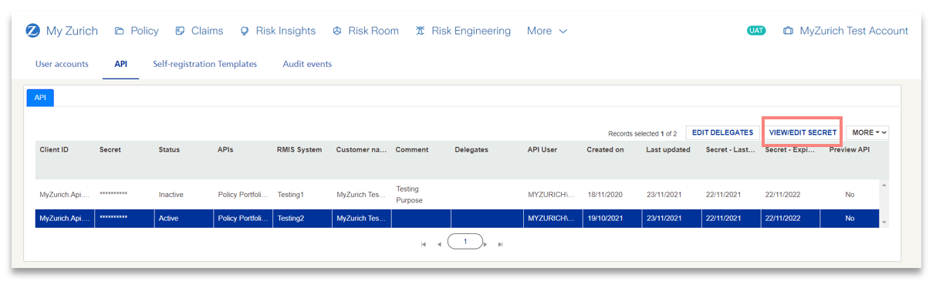Open the Policy folder icon
The height and width of the screenshot is (288, 936).
point(120,32)
